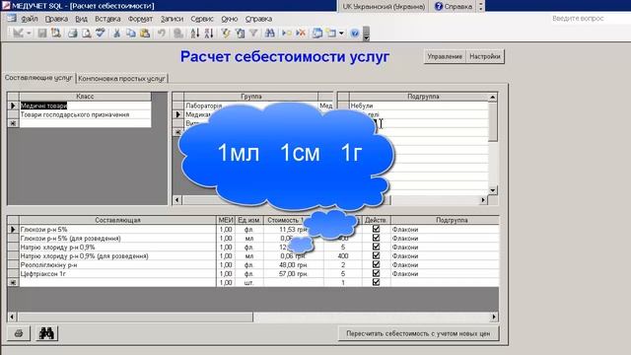Toggle Действ. checkbox for Натрію хлориду (для розведення)
Screen dimensions: 631x355
376,255
